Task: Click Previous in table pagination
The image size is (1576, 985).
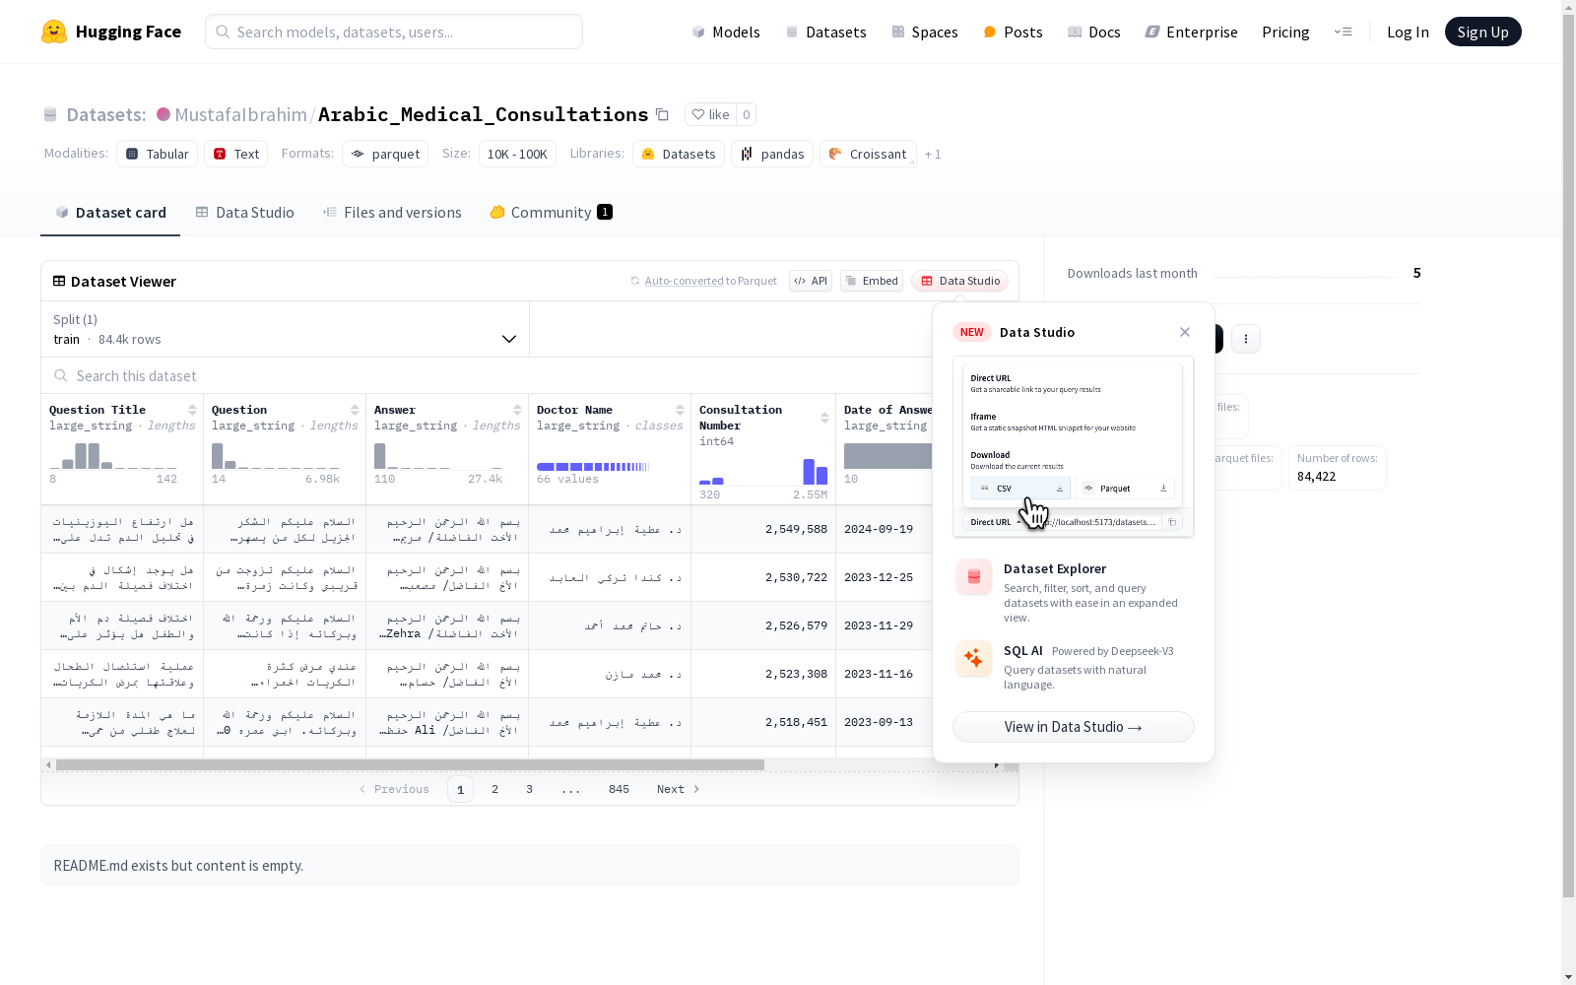Action: pyautogui.click(x=394, y=789)
